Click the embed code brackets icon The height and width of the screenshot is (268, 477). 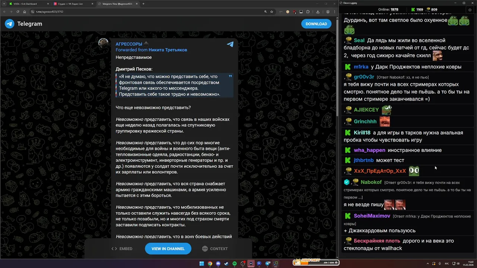coord(114,249)
